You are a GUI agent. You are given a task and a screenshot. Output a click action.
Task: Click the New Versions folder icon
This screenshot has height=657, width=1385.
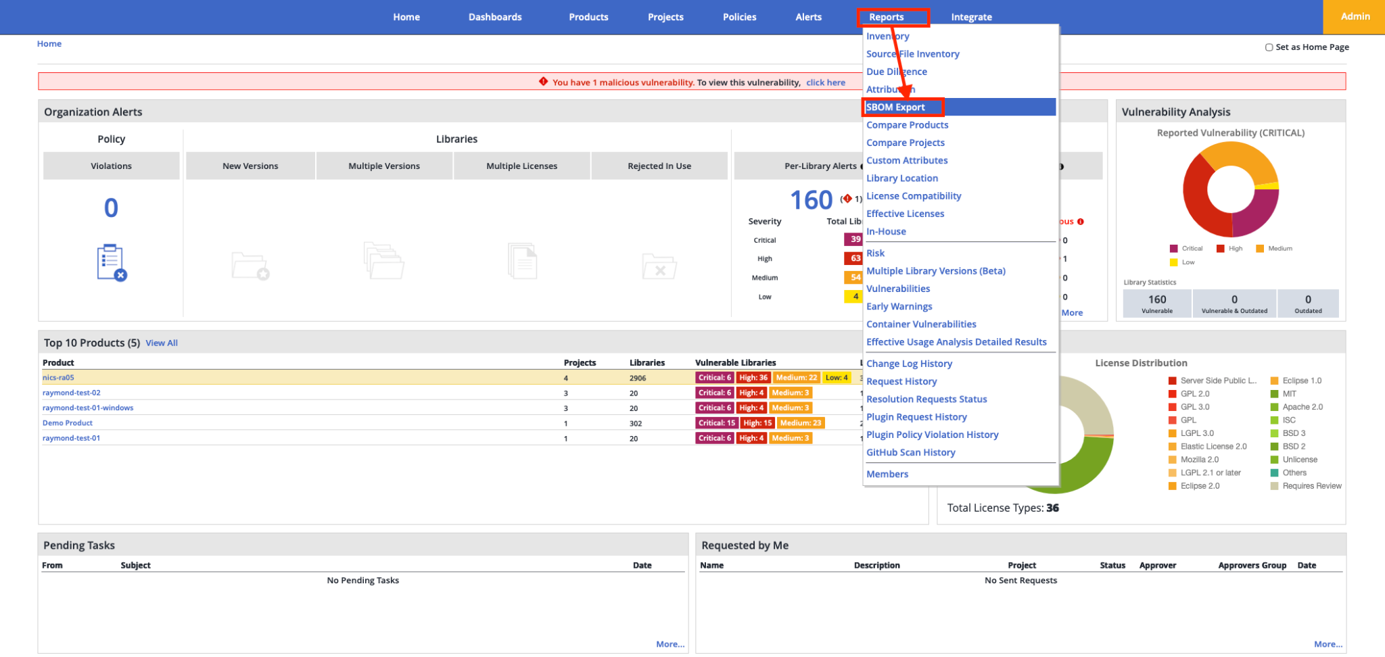point(250,266)
